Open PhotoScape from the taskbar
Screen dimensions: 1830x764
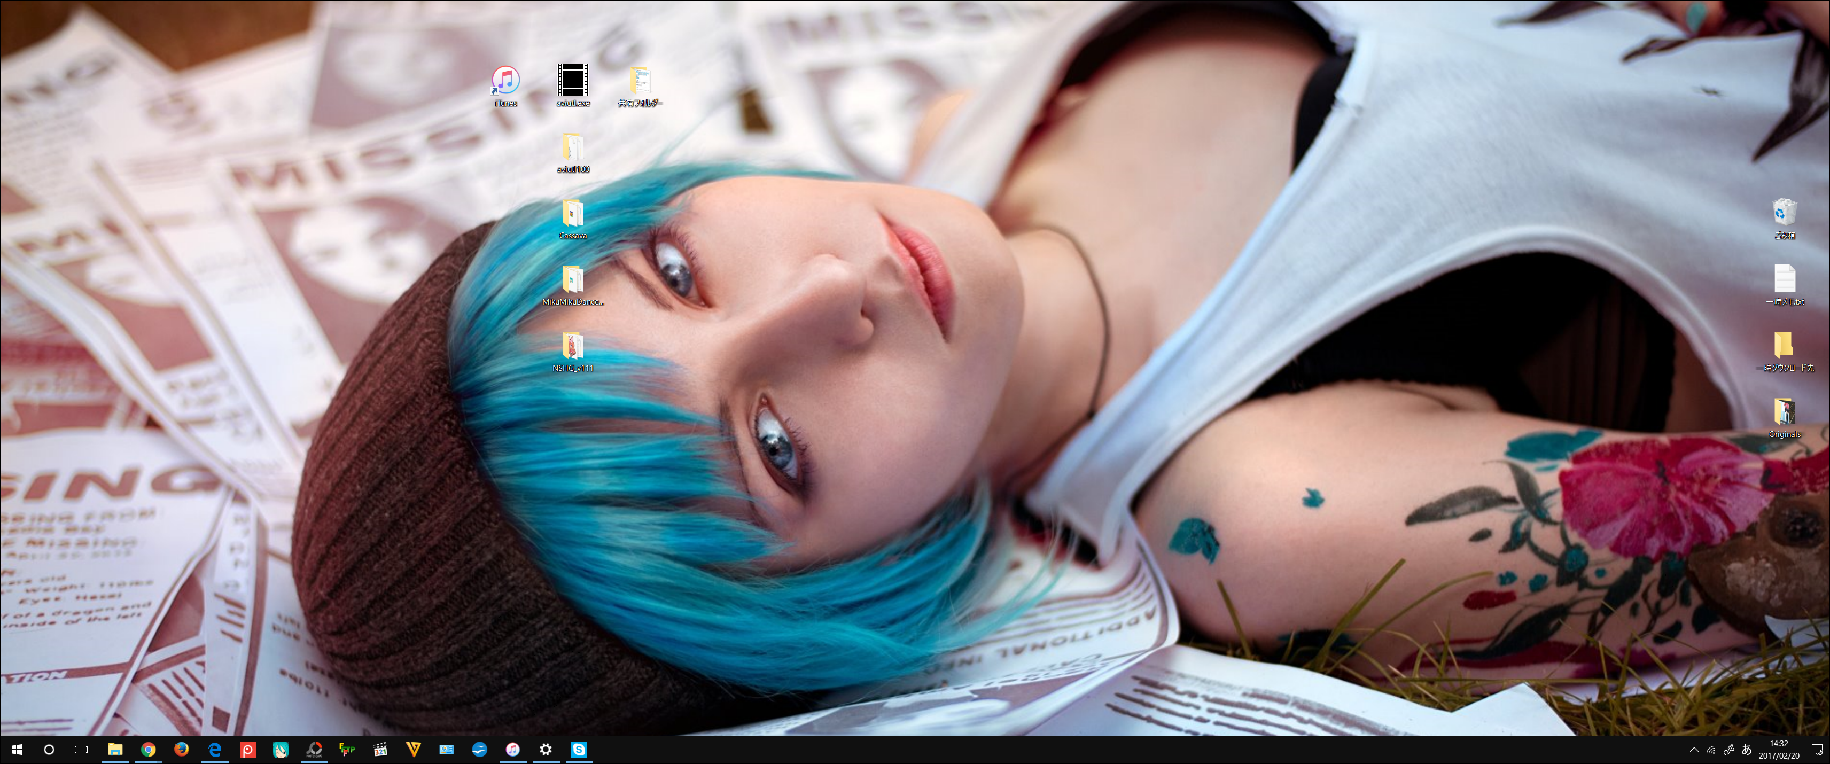[x=314, y=749]
